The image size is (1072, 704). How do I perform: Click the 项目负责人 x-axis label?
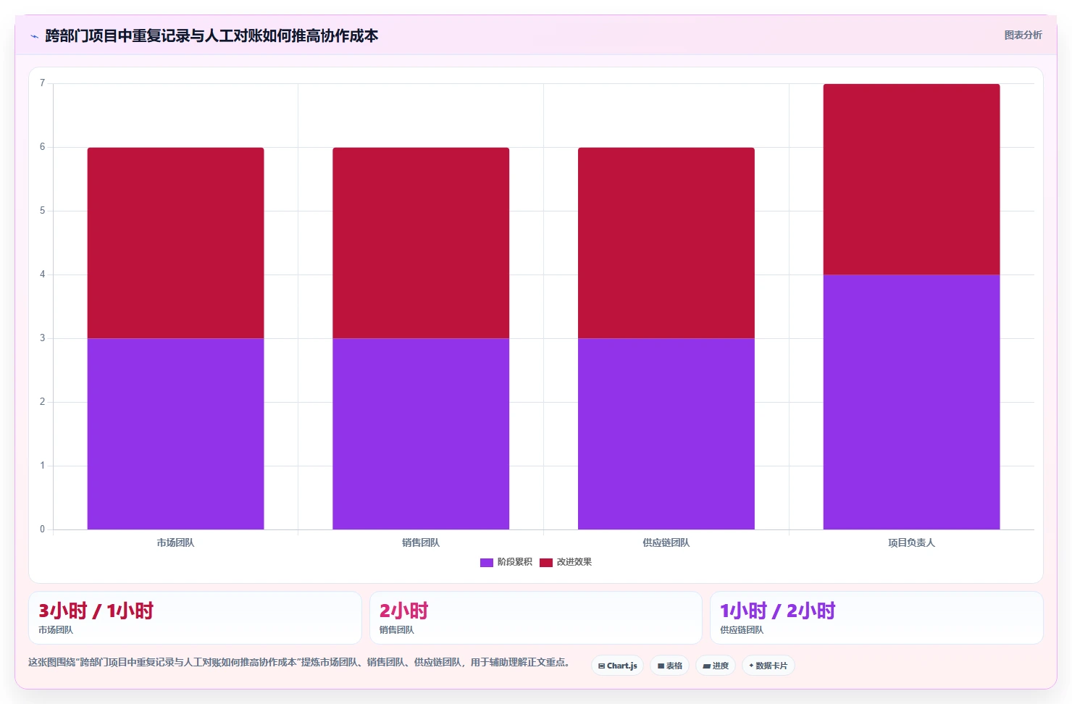(x=911, y=542)
